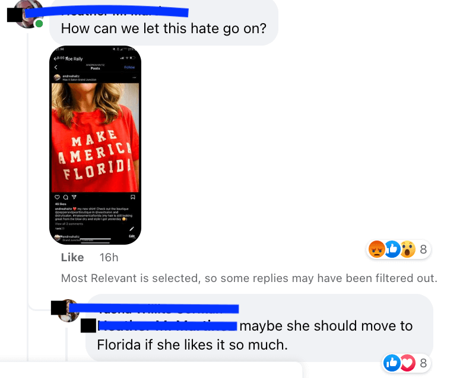The image size is (463, 378).
Task: Click the angry reaction emoji on first comment
Action: tap(377, 249)
